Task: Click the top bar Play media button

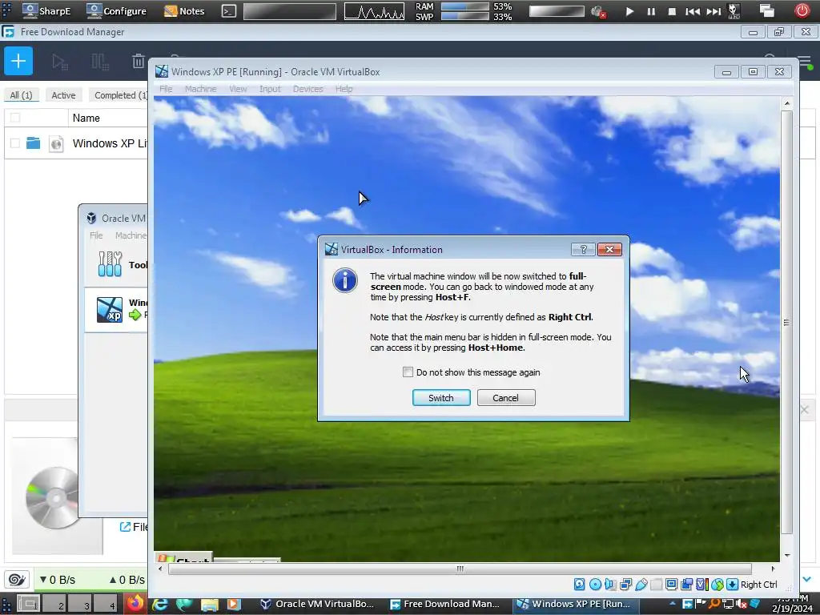Action: pyautogui.click(x=629, y=11)
